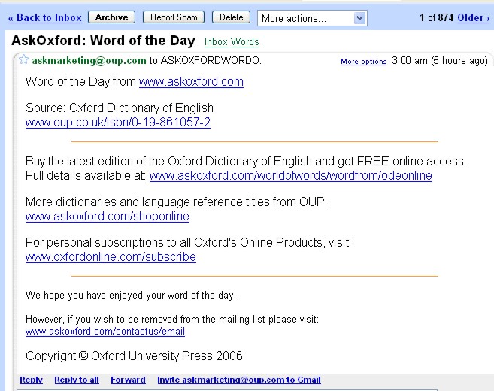Select 'We hope you have enjoyed' sentence

(x=130, y=296)
